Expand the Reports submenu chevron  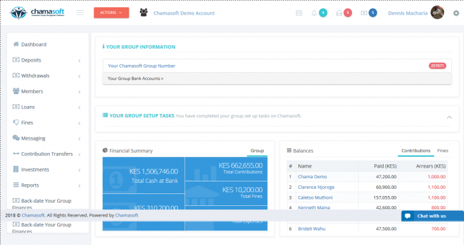click(80, 185)
